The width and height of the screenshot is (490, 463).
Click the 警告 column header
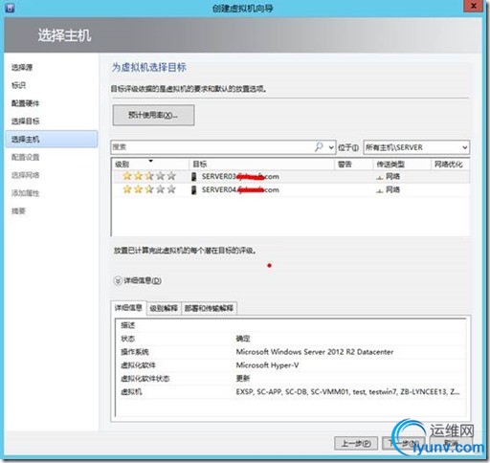pos(353,165)
